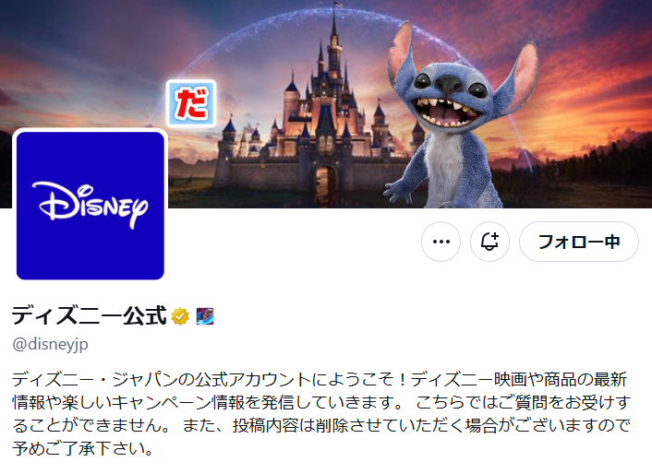Click the bio line starting ることができません

point(321,425)
